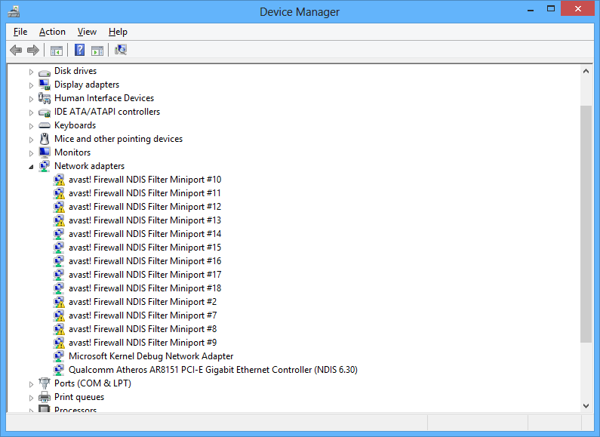Select avast! Firewall NDIS Filter Miniport #13
600x437 pixels.
(145, 220)
